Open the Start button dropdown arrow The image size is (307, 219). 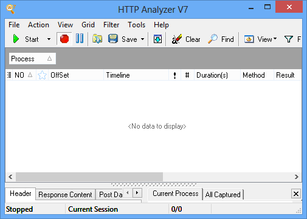point(49,39)
